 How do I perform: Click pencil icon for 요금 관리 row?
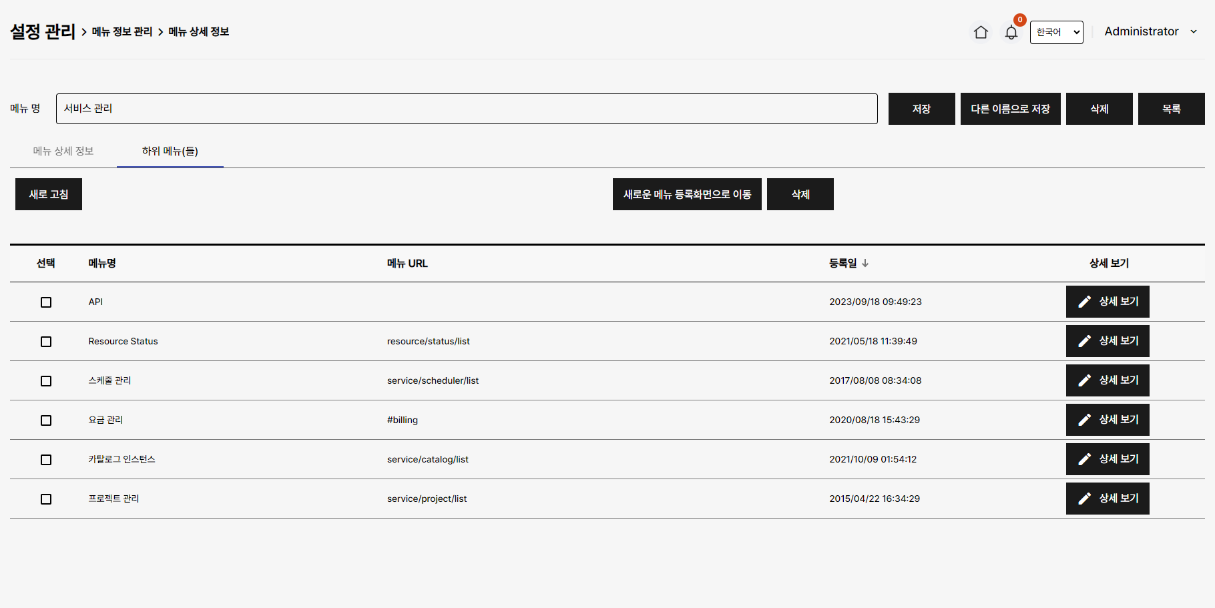pos(1085,420)
